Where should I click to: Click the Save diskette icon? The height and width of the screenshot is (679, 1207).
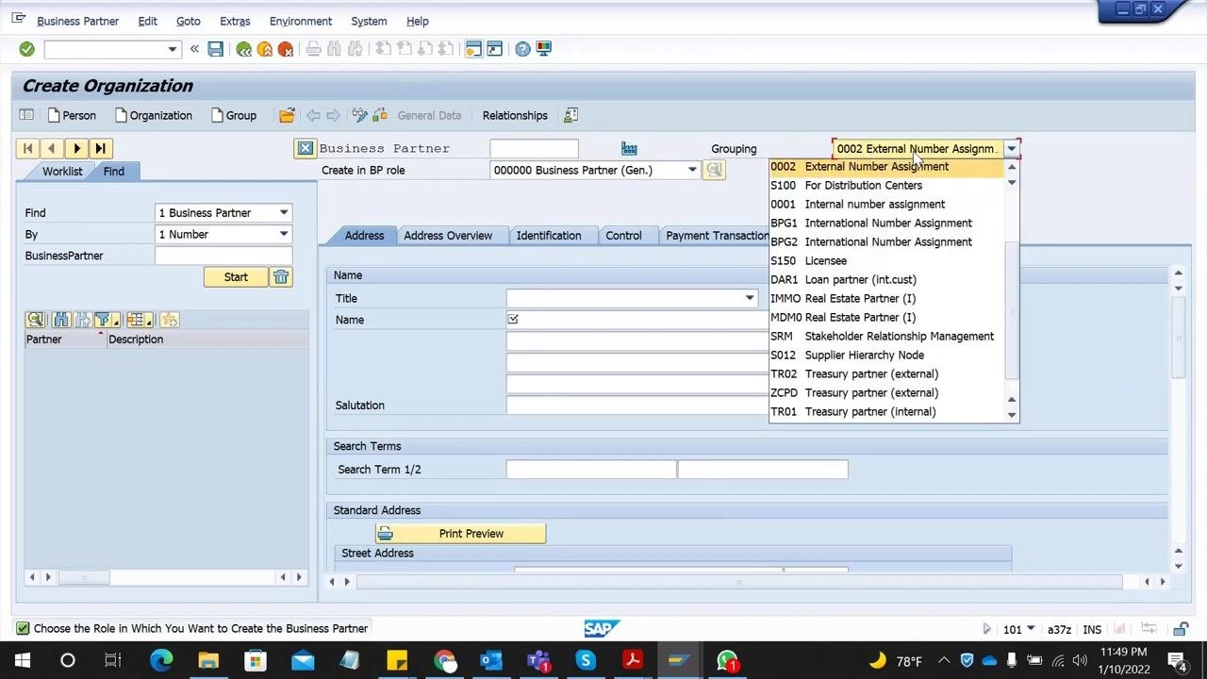[x=216, y=49]
